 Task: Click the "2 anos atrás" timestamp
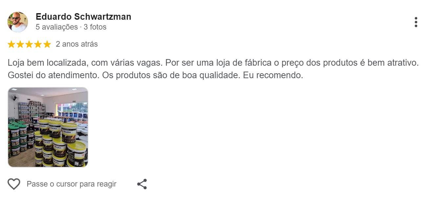tap(77, 44)
